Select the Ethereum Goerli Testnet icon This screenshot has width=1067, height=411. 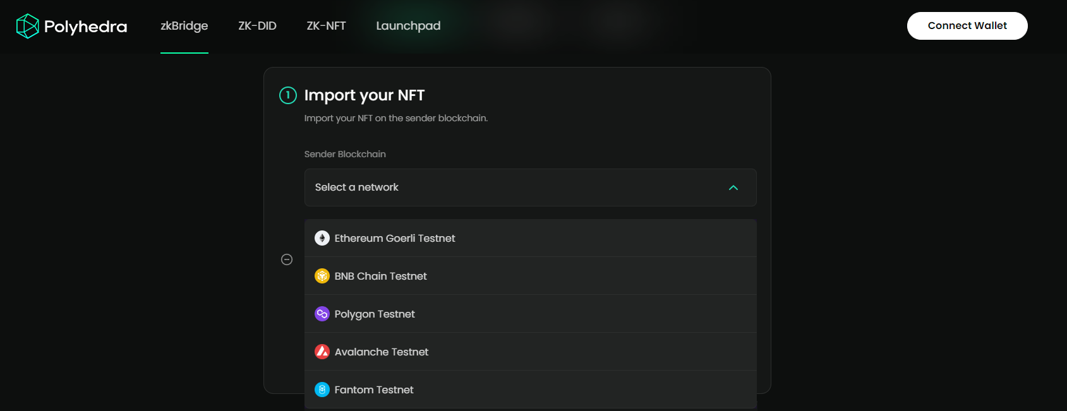[322, 238]
